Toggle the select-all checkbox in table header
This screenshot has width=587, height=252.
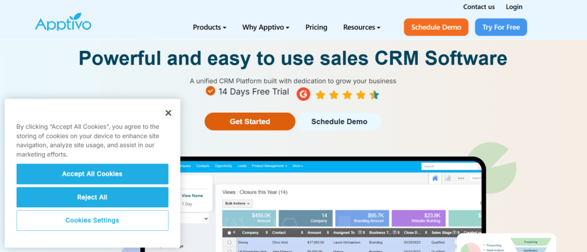(x=229, y=233)
